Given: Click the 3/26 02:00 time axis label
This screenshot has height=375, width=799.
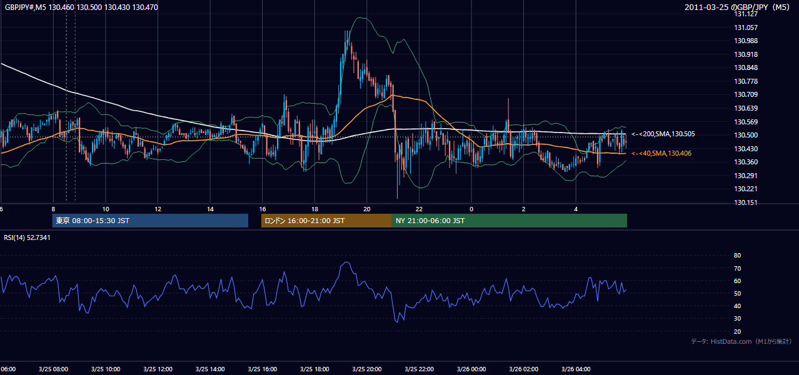Looking at the screenshot, I should (x=524, y=369).
